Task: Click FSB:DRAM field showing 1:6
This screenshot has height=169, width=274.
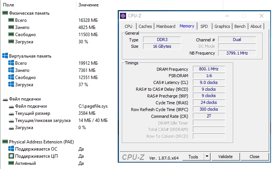Action: [209, 76]
